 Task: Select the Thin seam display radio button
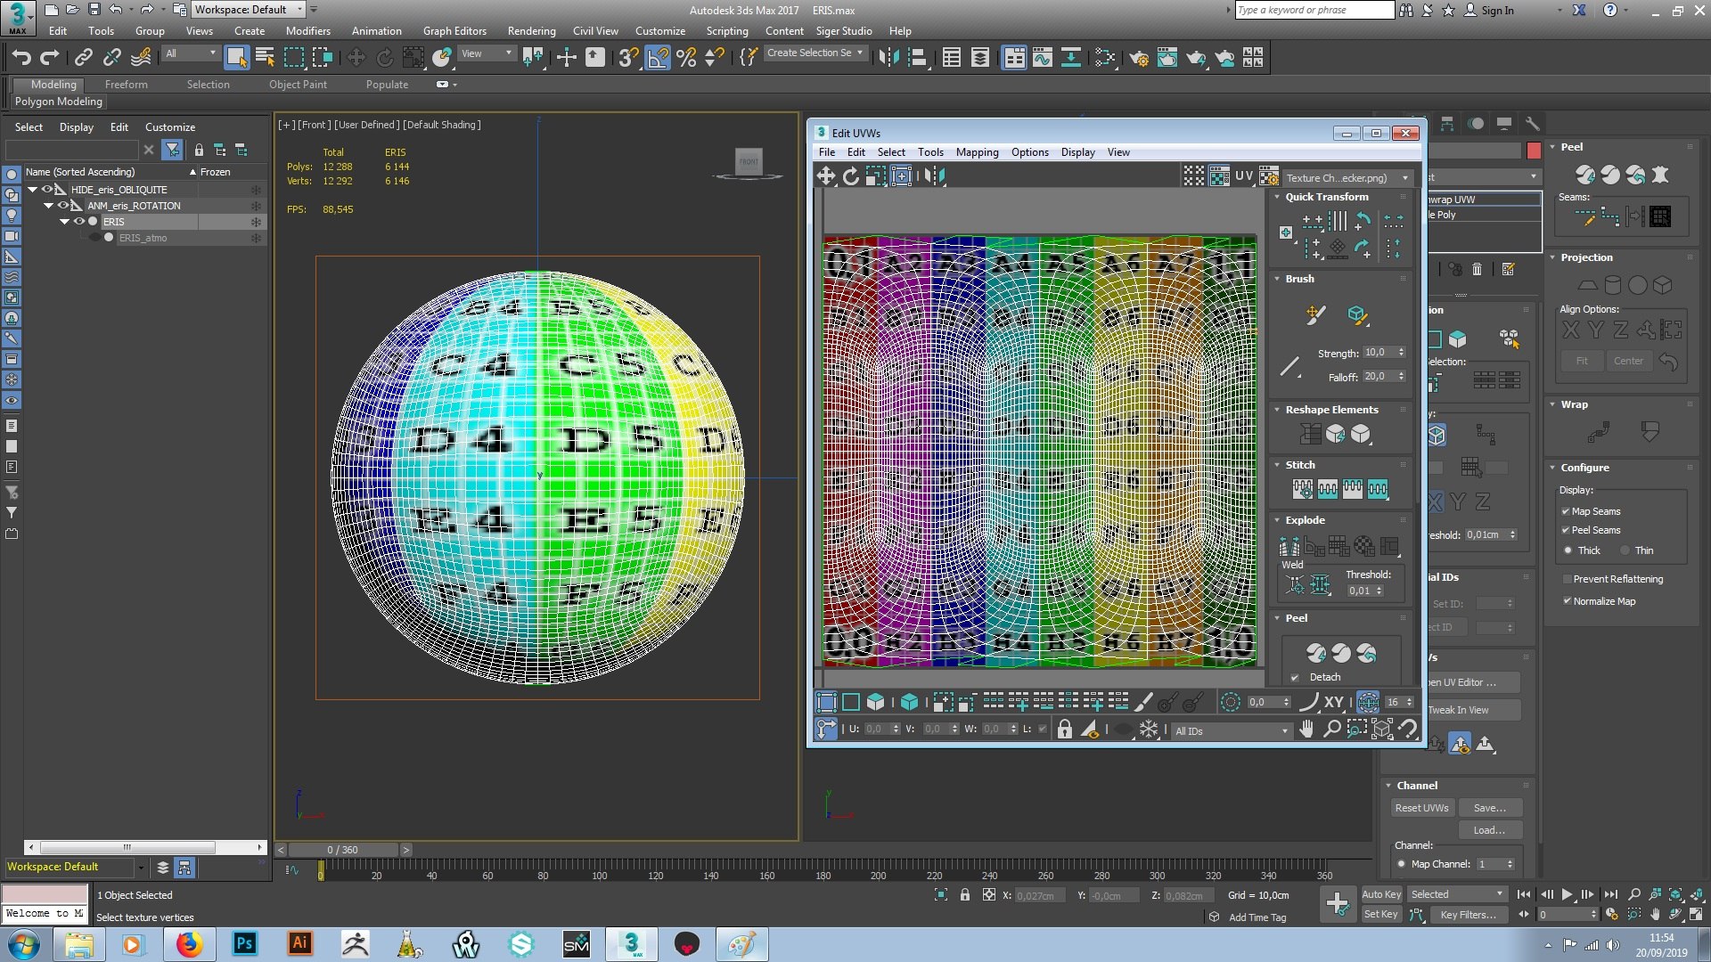tap(1625, 550)
